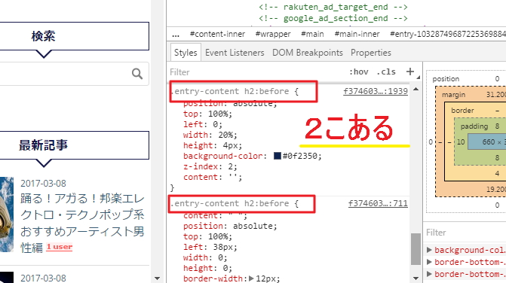506x283 pixels.
Task: Select #wrapper in the breadcrumb
Action: tap(273, 34)
